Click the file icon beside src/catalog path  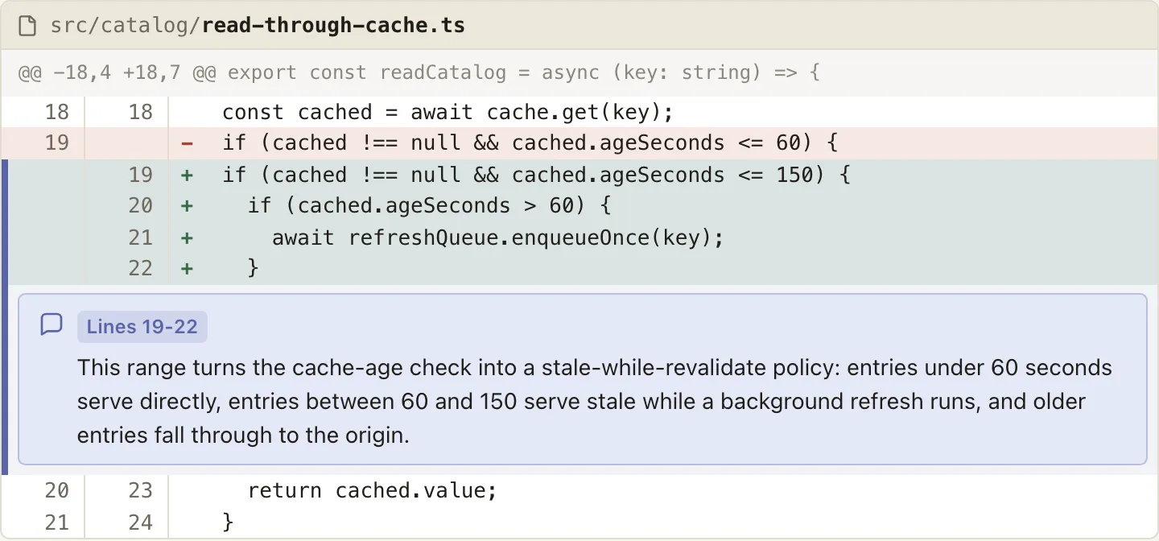pos(28,26)
